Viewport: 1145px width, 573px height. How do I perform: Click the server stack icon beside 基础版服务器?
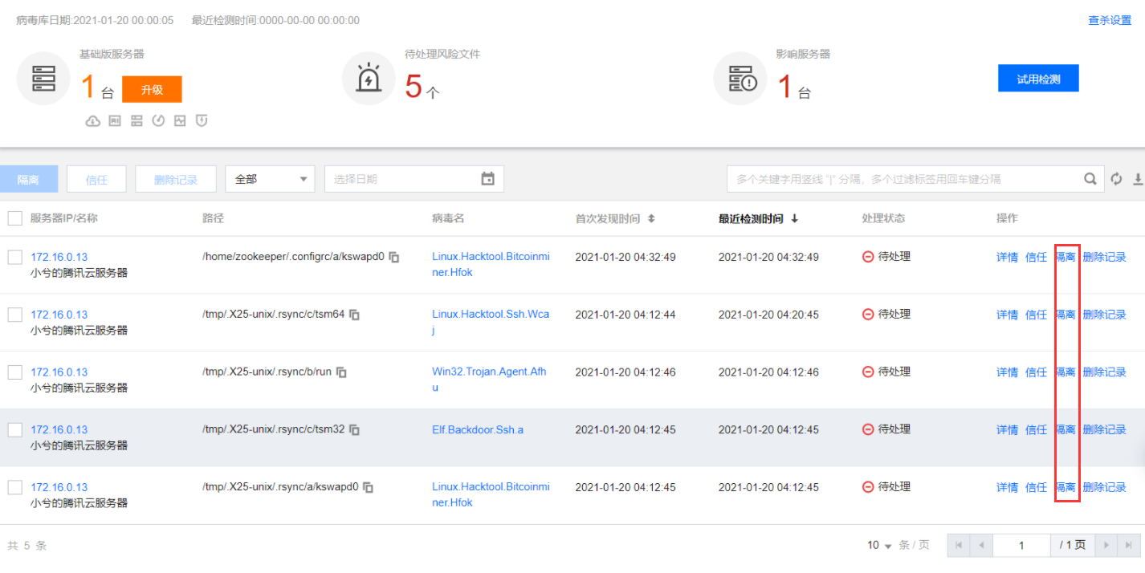43,79
